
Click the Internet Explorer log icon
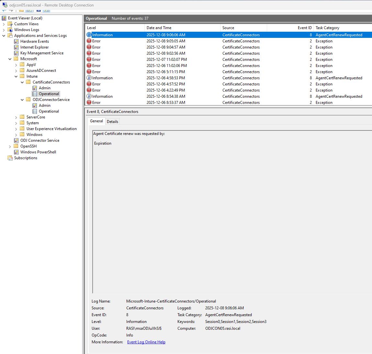click(x=16, y=47)
